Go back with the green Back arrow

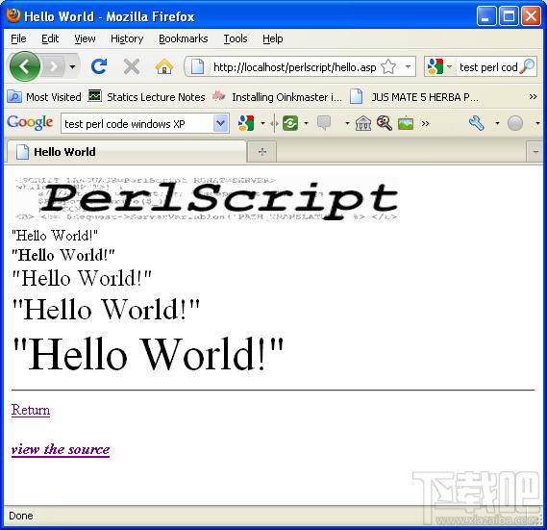click(x=25, y=66)
